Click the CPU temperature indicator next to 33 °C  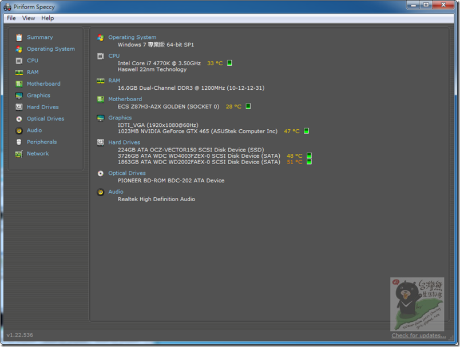(229, 63)
